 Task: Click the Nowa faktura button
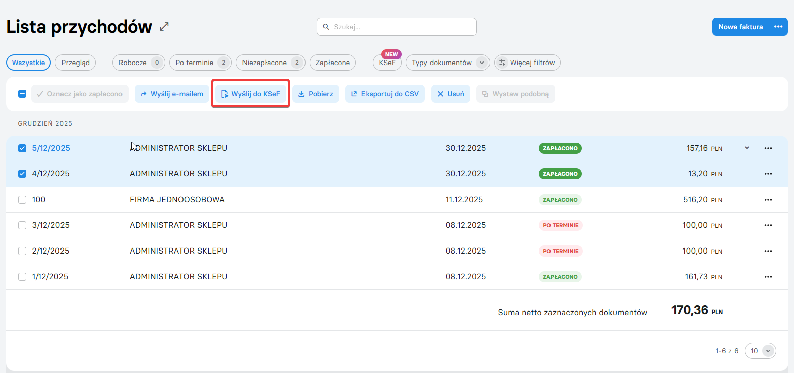point(740,27)
